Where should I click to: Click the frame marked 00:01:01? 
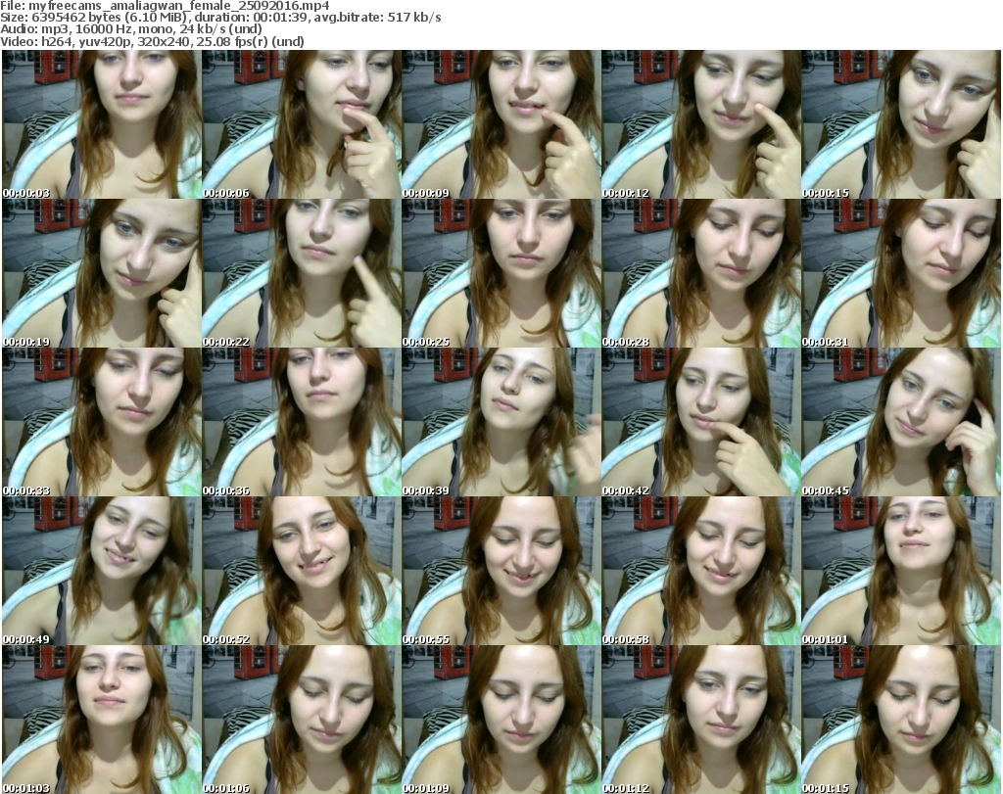point(901,571)
